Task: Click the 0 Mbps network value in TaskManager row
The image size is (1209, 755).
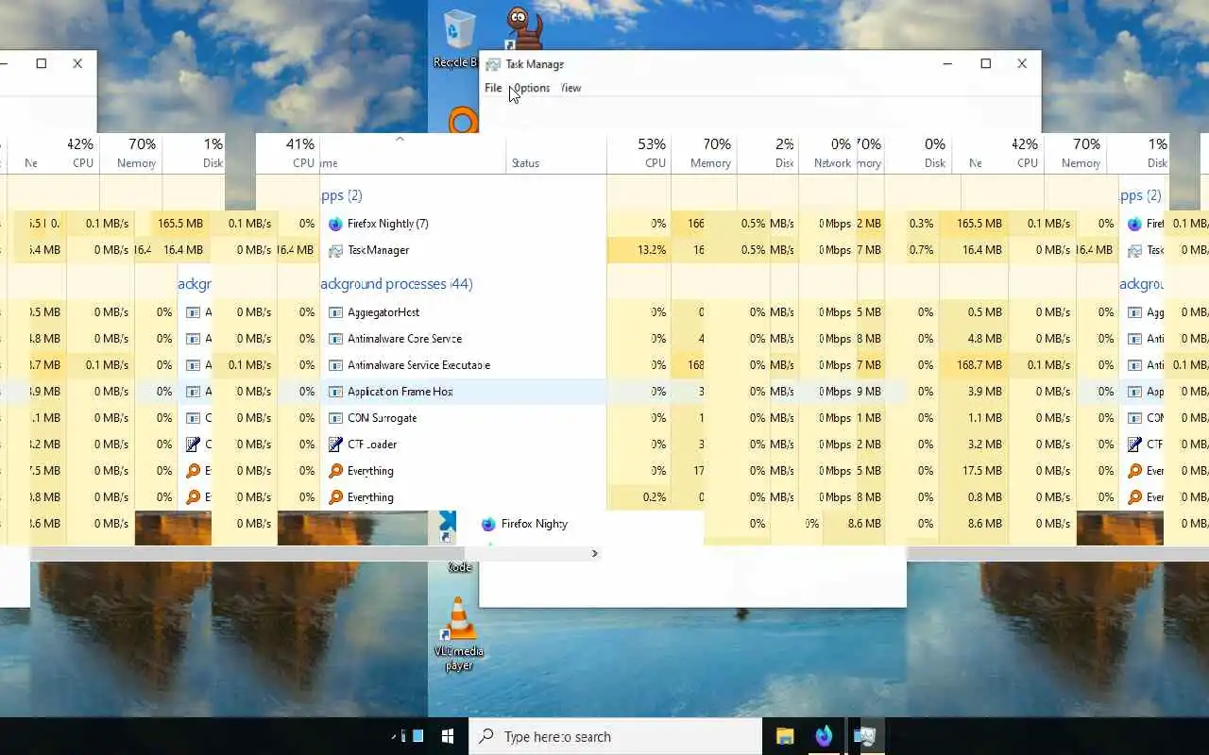Action: coord(835,250)
